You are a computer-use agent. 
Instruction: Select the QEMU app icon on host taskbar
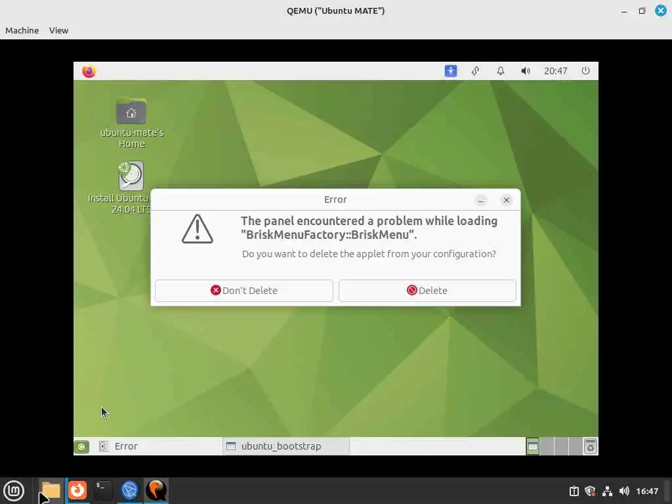point(156,490)
